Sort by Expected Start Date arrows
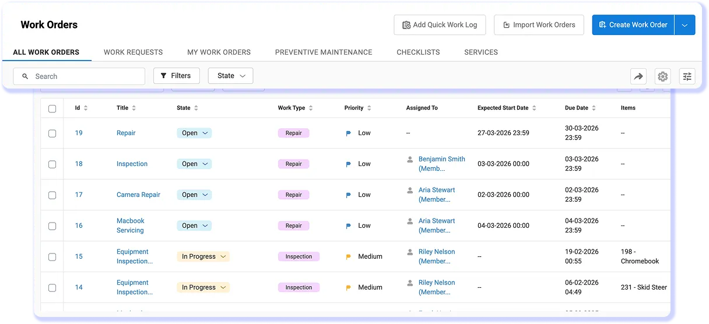Image resolution: width=709 pixels, height=324 pixels. coord(534,108)
